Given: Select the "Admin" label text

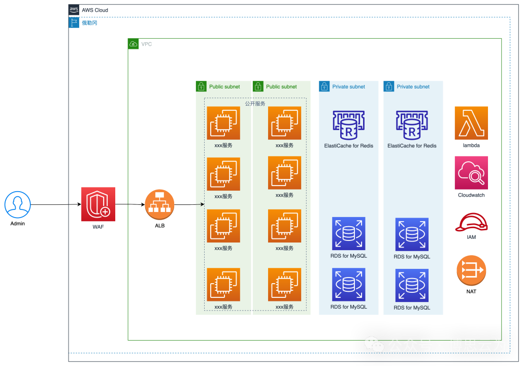Looking at the screenshot, I should [18, 223].
